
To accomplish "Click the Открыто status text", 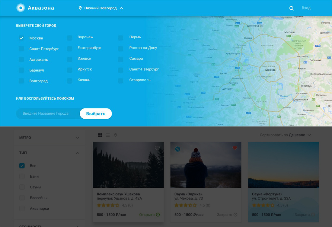I will (x=147, y=215).
